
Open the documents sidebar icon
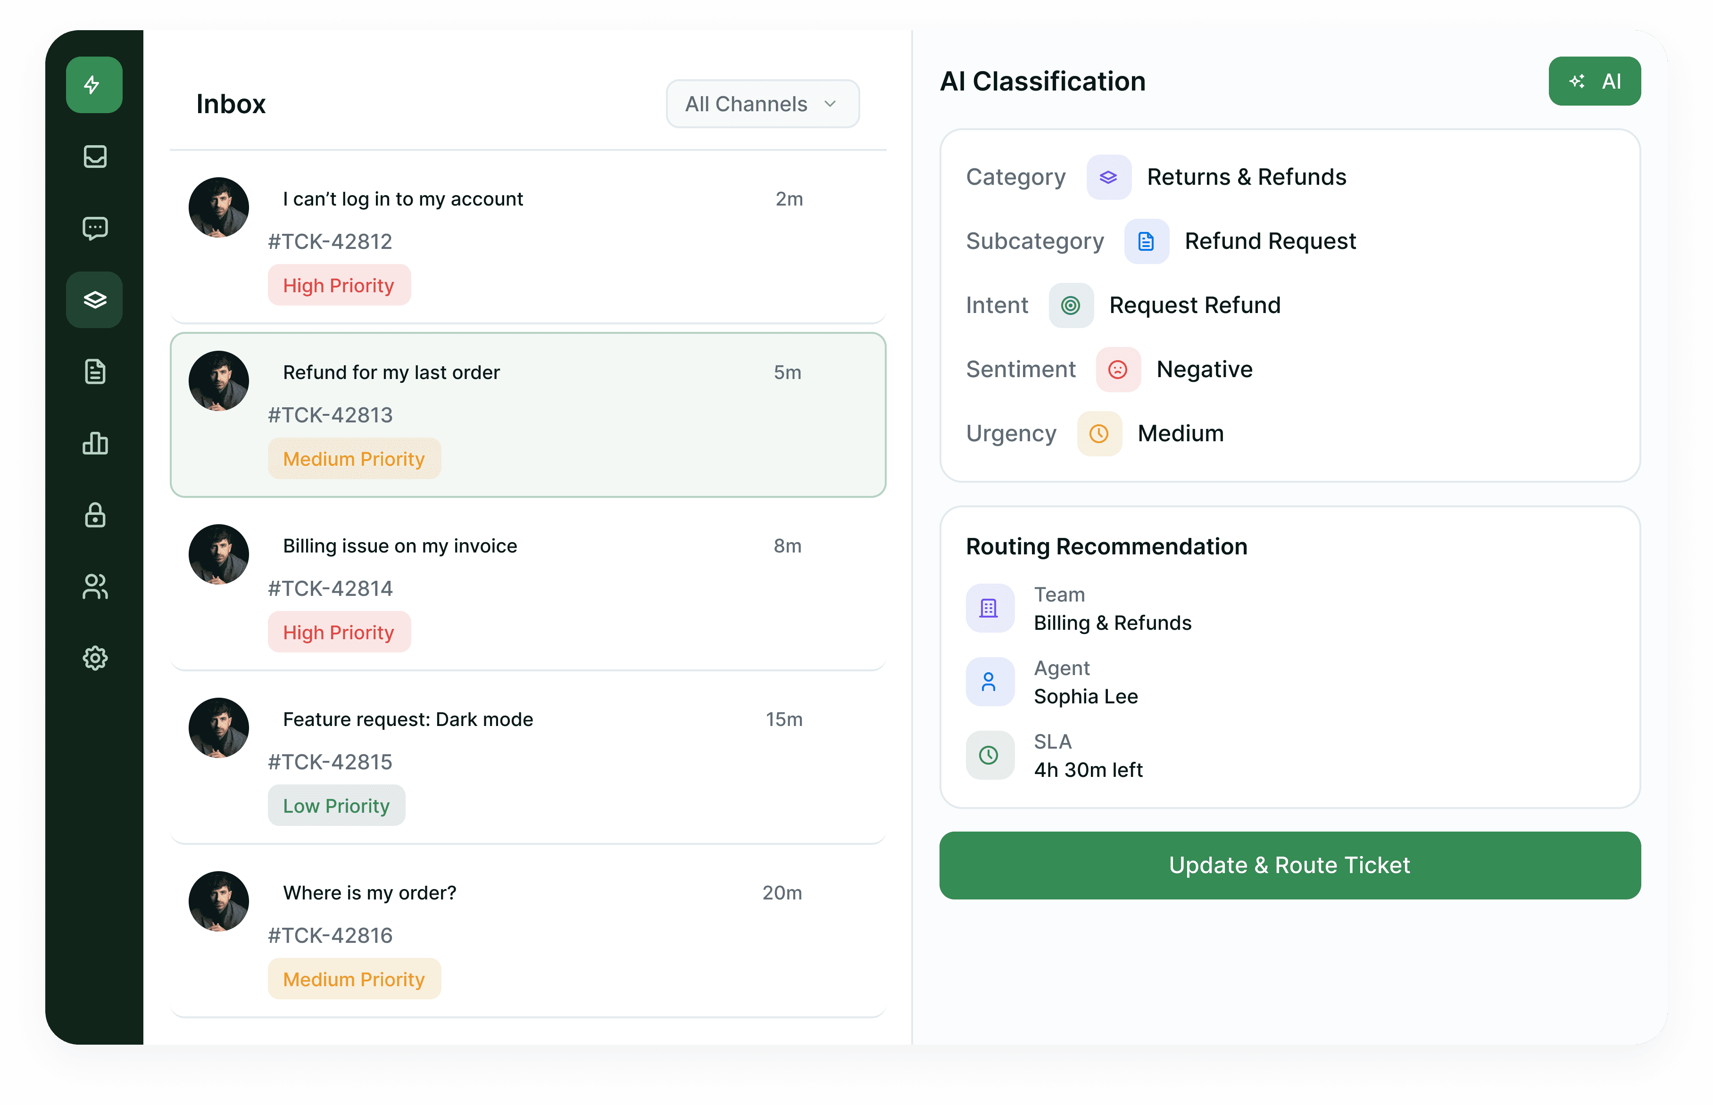pos(95,371)
